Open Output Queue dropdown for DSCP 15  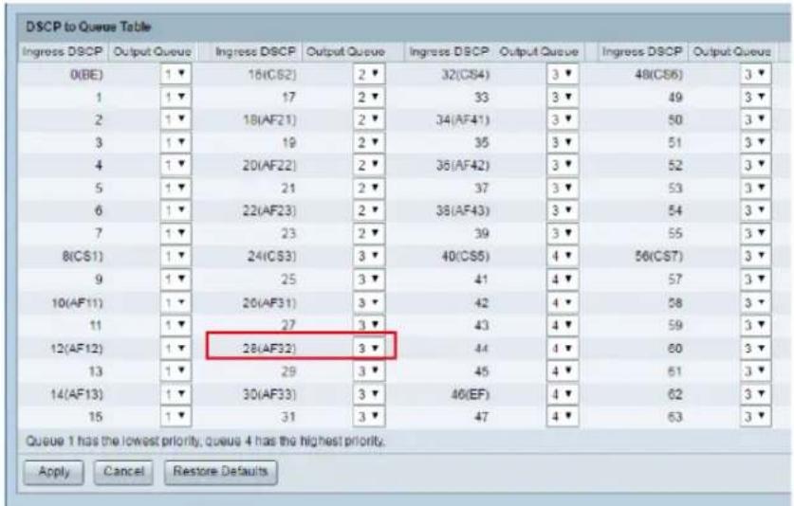tap(175, 416)
